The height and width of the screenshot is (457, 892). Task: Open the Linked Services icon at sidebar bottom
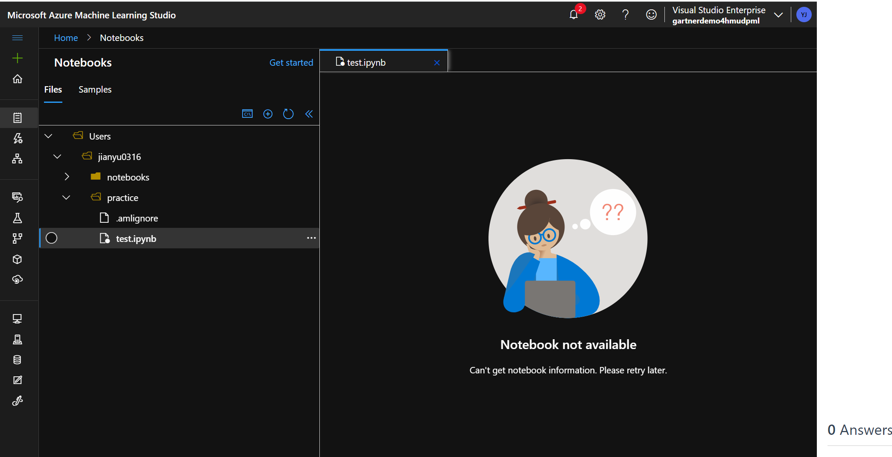pyautogui.click(x=18, y=401)
